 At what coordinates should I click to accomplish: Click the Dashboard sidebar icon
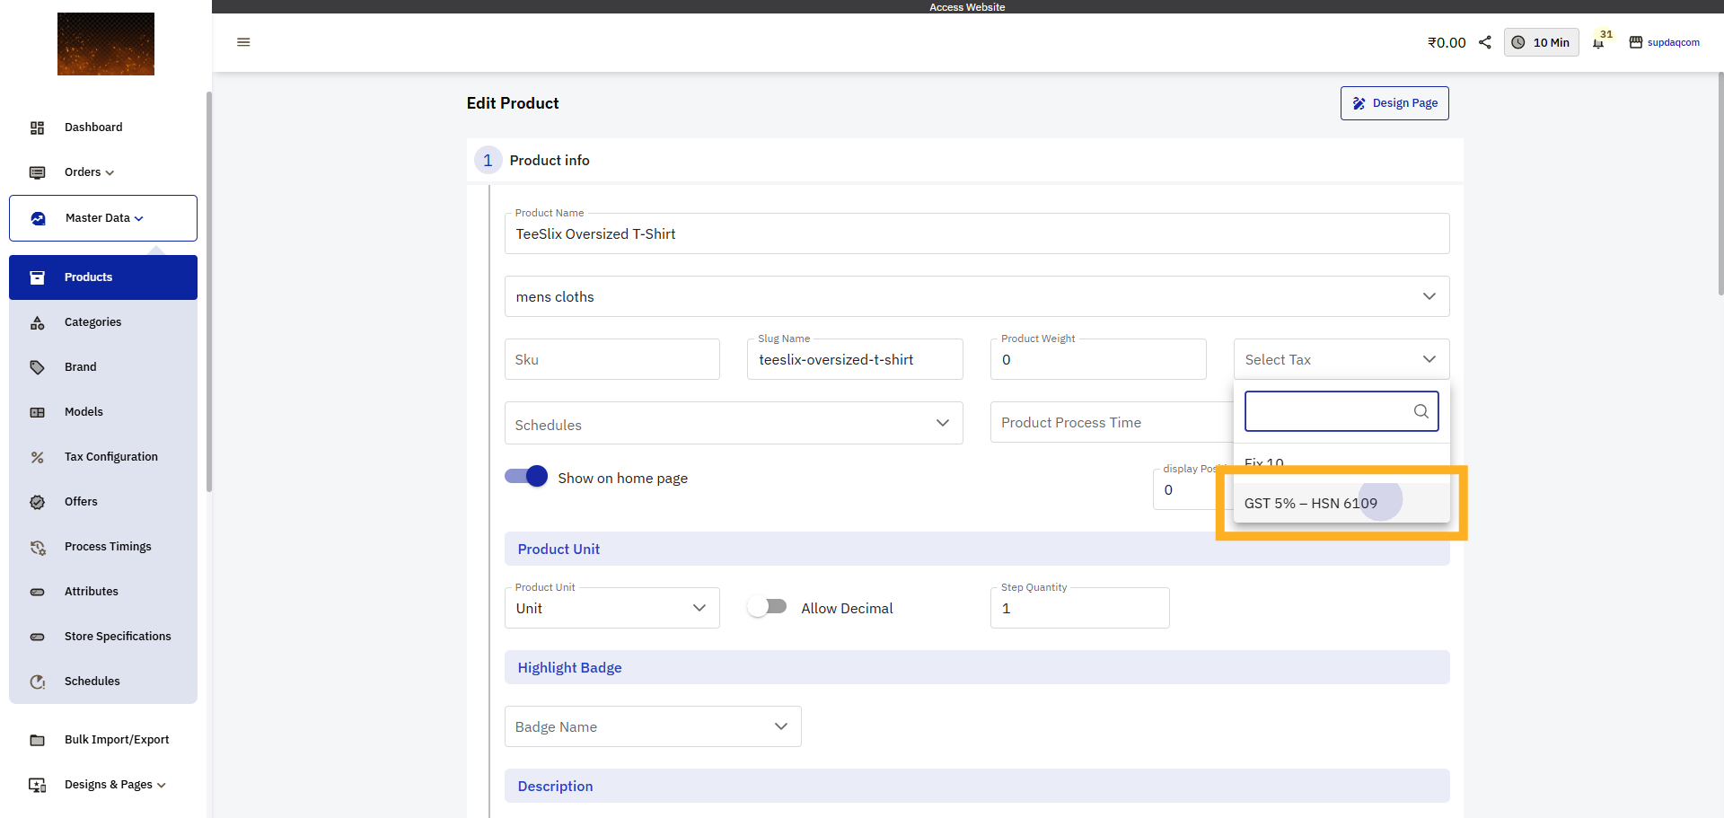coord(37,128)
